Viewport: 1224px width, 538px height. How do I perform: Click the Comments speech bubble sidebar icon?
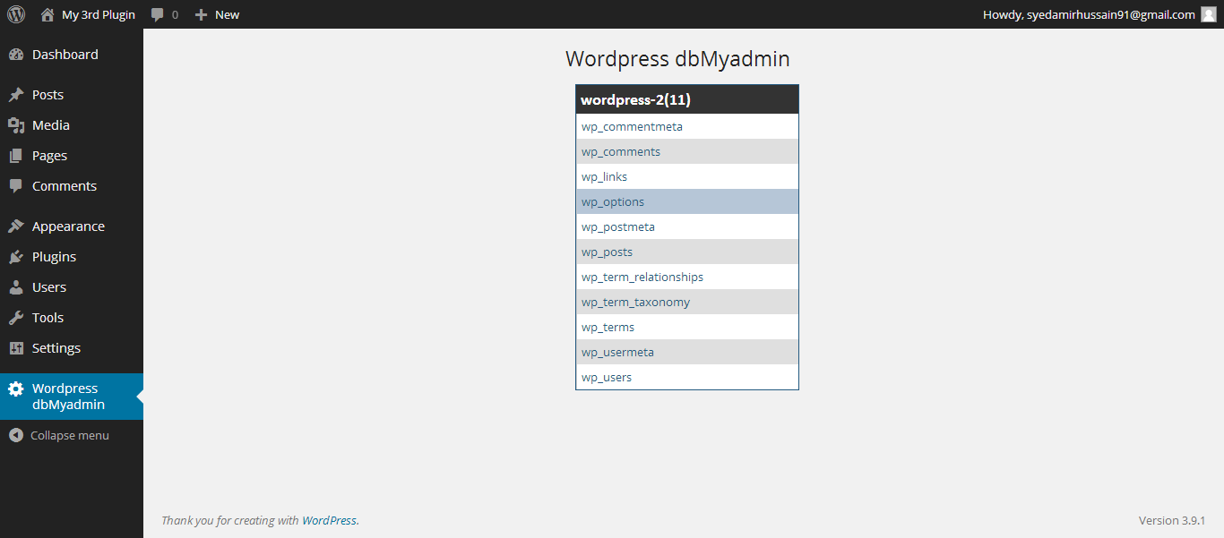[16, 186]
